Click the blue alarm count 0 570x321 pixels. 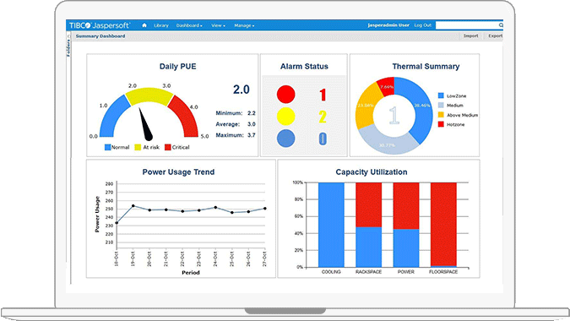pyautogui.click(x=323, y=139)
